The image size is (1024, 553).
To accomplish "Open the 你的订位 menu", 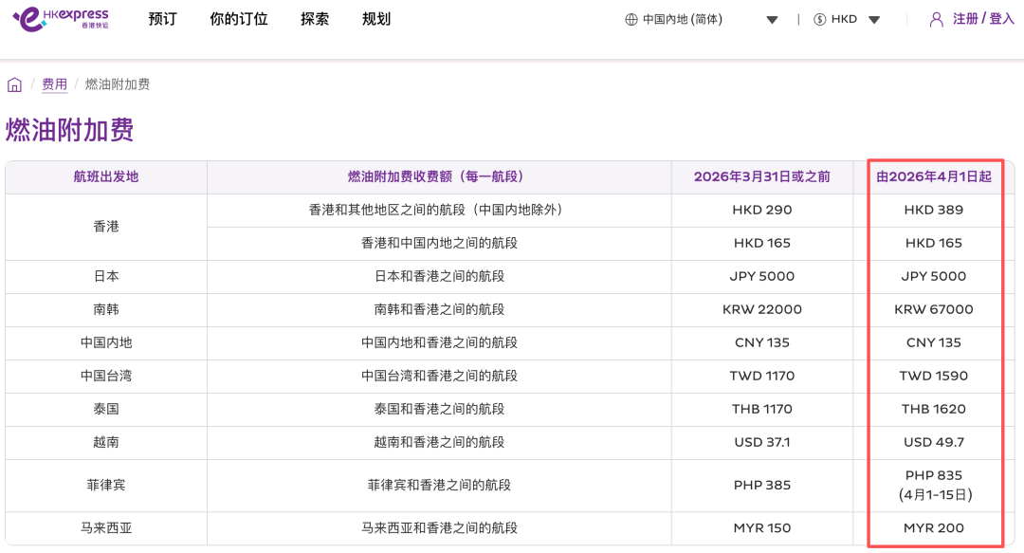I will [239, 19].
